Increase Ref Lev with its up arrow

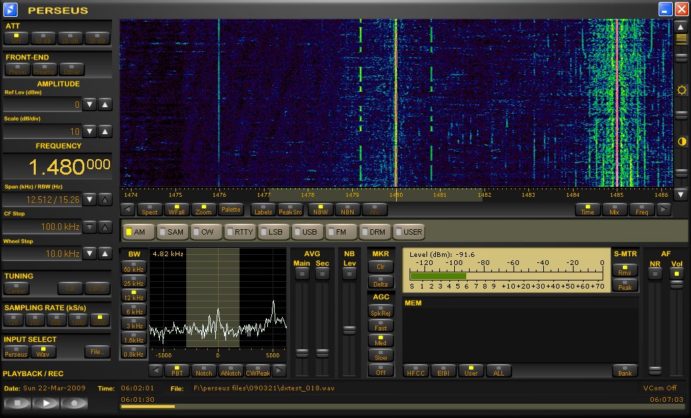coord(105,104)
